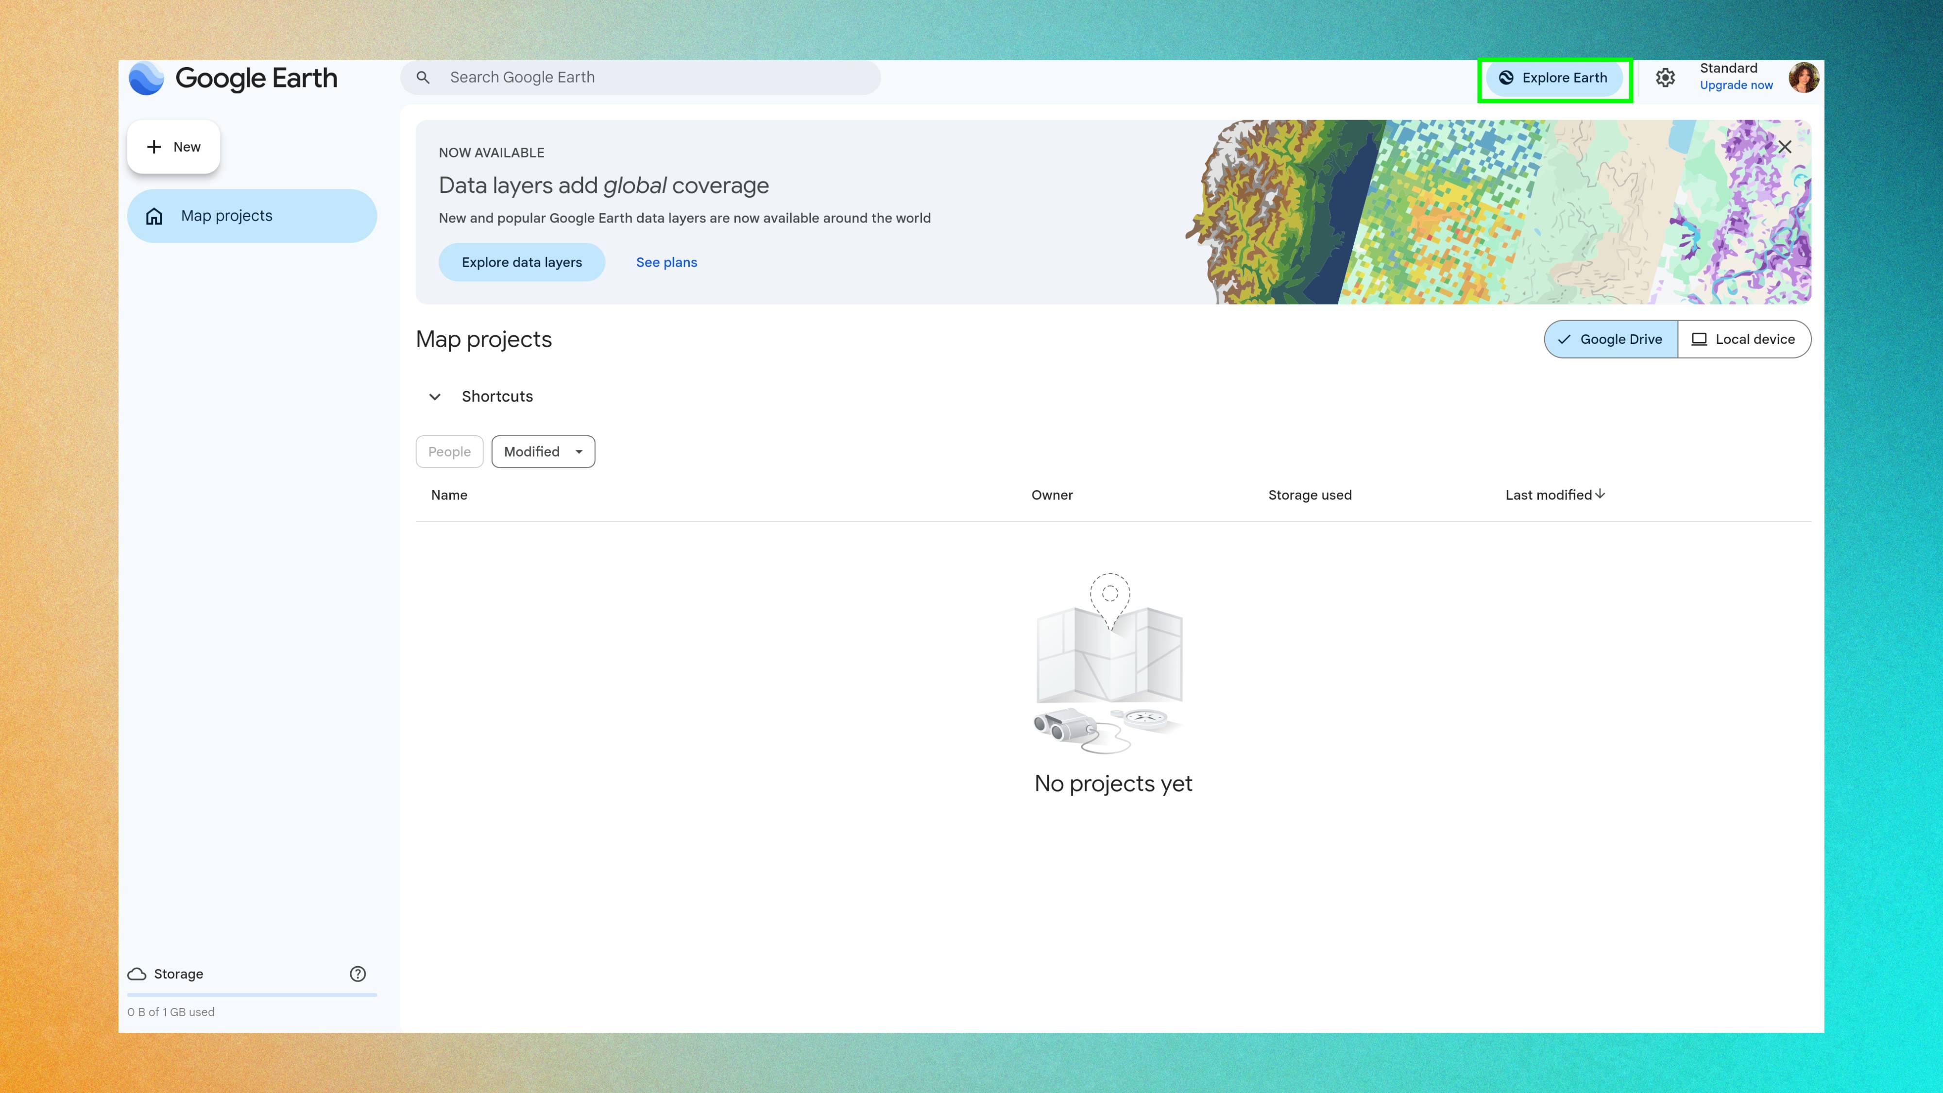Click the Standard plan label

point(1729,68)
